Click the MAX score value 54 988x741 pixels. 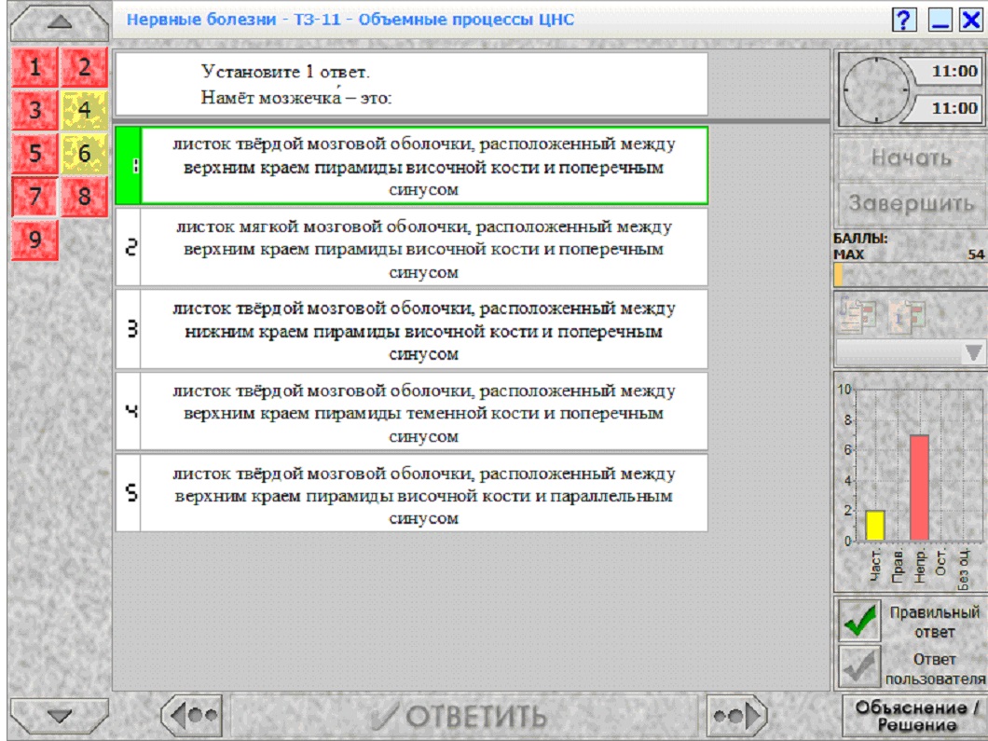(x=976, y=254)
